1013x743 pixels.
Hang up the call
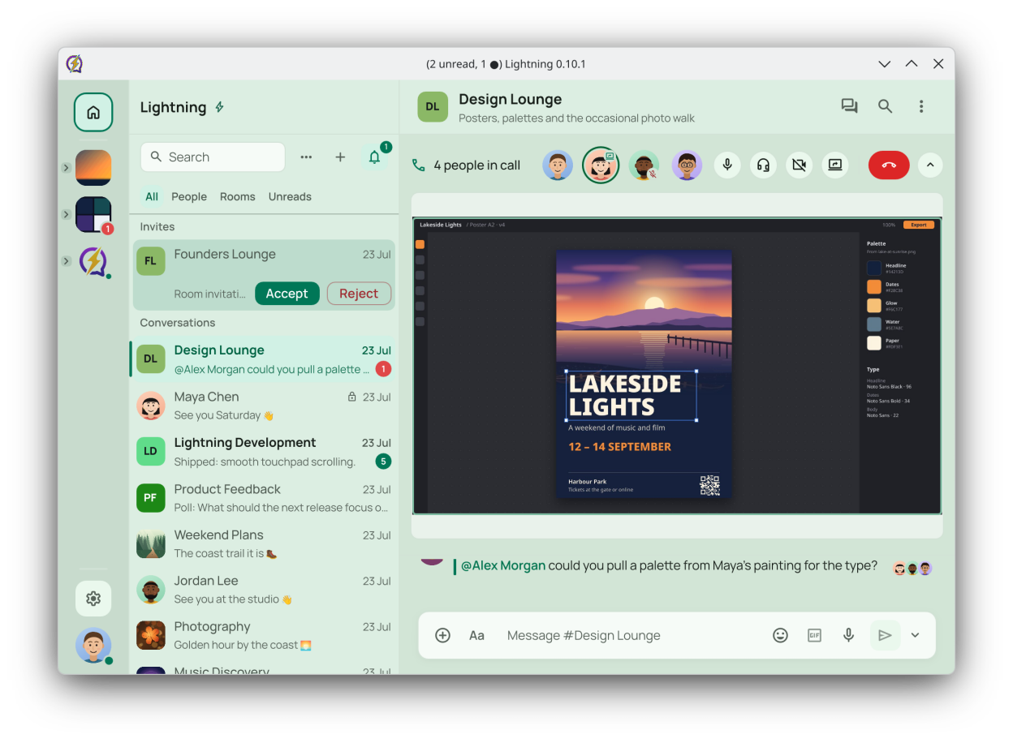click(889, 165)
